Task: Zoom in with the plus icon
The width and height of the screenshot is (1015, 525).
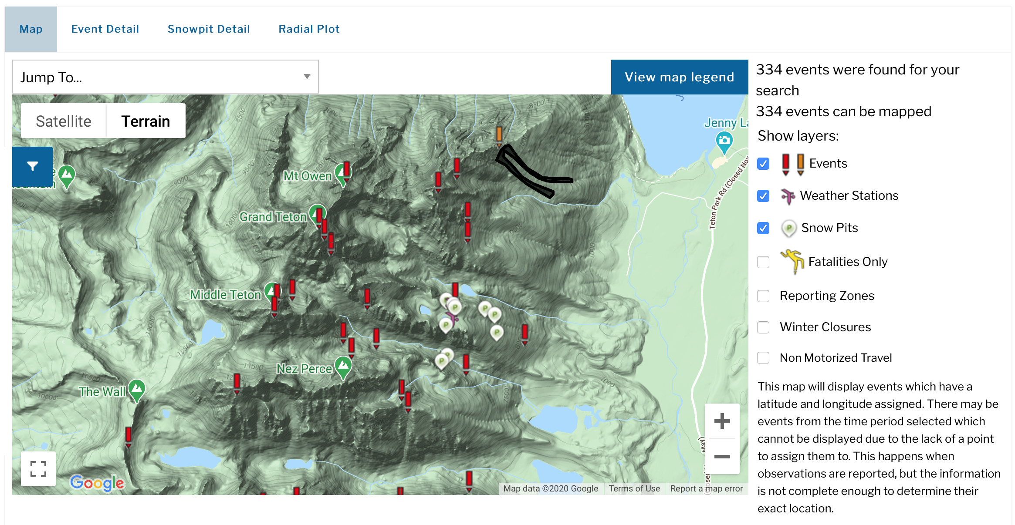Action: click(x=722, y=421)
